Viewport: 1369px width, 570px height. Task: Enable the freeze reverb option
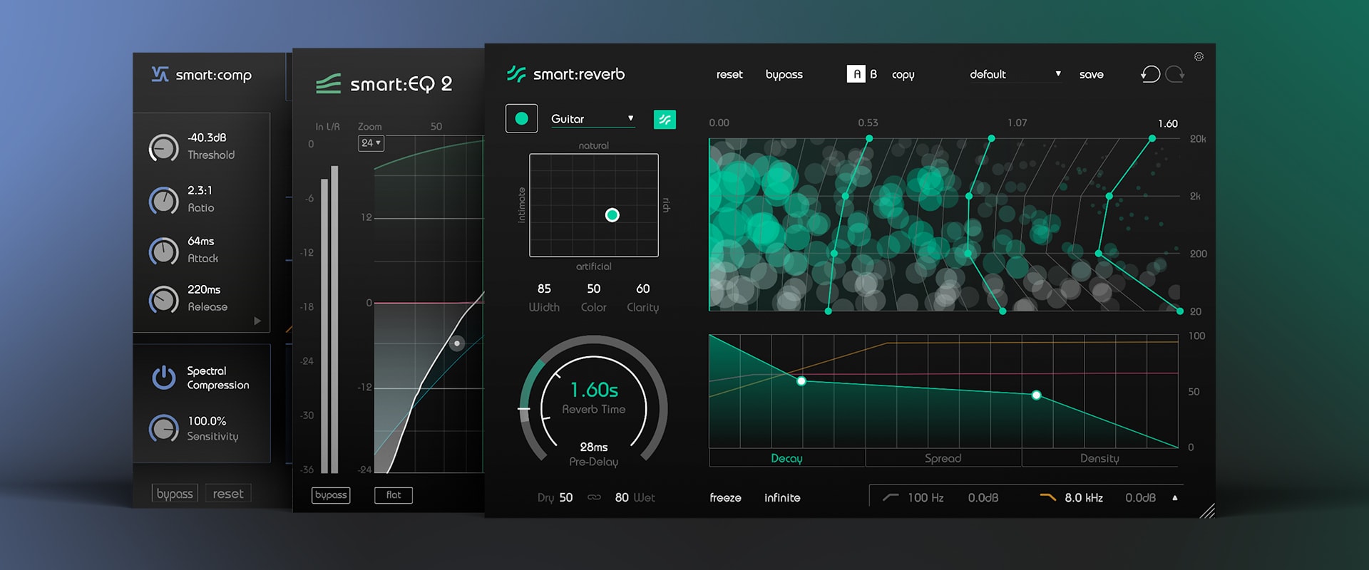click(x=725, y=497)
